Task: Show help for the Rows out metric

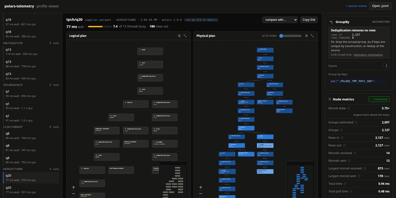Action: pyautogui.click(x=344, y=145)
